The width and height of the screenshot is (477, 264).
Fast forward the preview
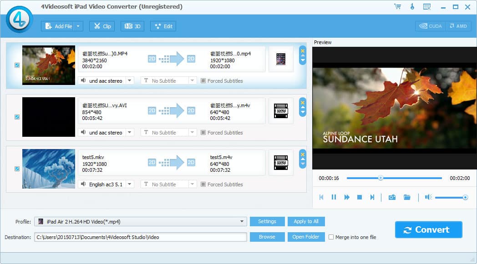tap(347, 197)
